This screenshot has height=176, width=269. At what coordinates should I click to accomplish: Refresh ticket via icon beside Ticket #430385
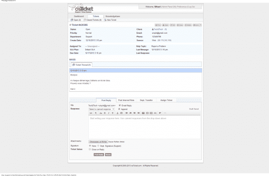pyautogui.click(x=70, y=25)
